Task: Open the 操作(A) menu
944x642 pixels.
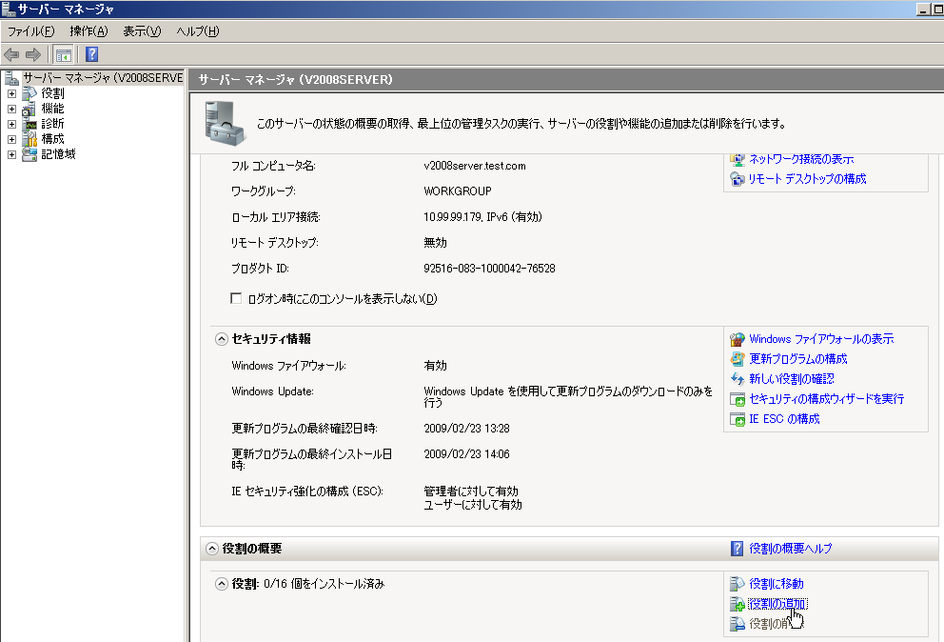Action: pos(88,31)
